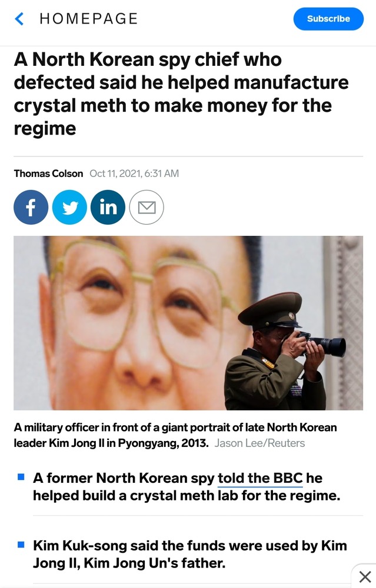
Task: Go back with the blue chevron arrow
Action: click(19, 19)
